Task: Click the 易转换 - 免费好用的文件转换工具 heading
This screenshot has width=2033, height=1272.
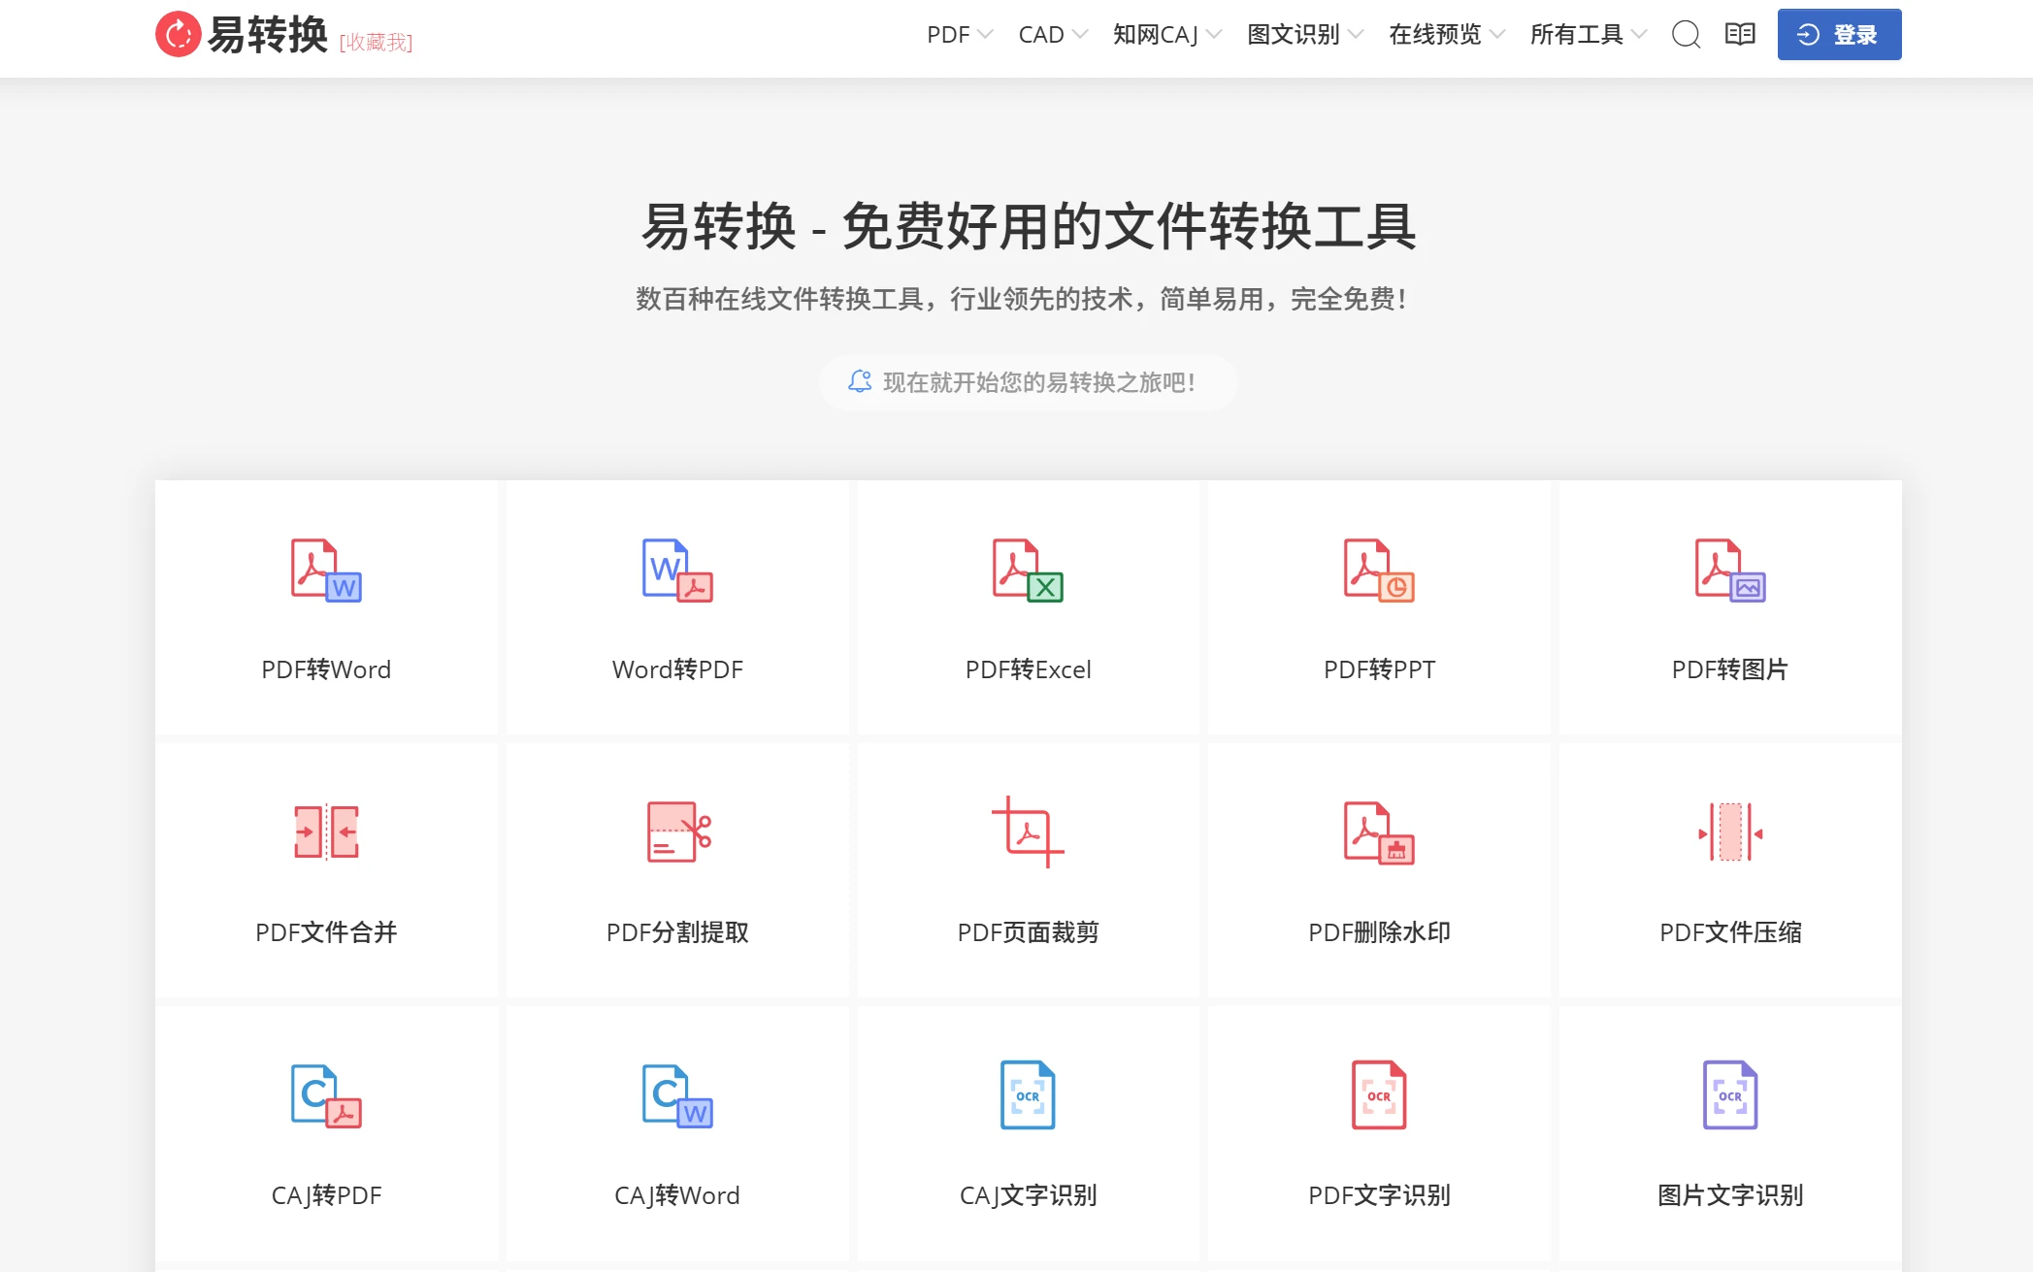Action: tap(1028, 227)
